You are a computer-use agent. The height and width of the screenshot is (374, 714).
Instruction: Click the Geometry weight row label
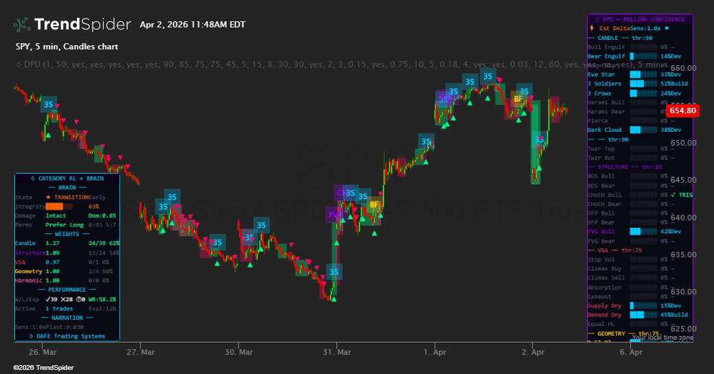[28, 271]
